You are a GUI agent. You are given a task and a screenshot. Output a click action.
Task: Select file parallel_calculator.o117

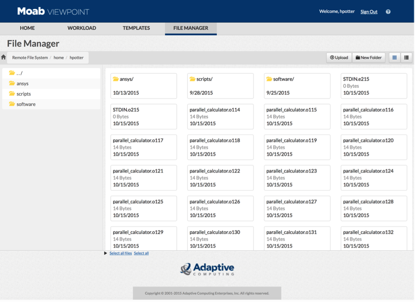click(x=144, y=147)
